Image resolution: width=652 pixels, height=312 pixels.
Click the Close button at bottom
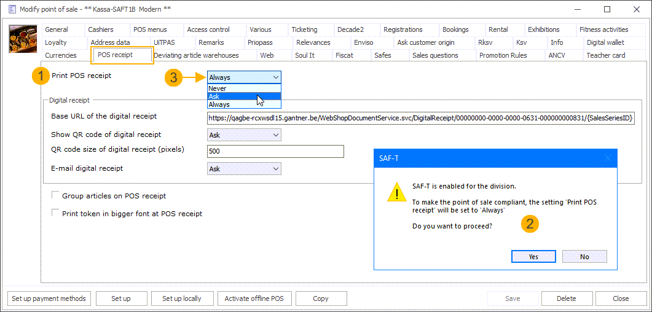[x=621, y=298]
